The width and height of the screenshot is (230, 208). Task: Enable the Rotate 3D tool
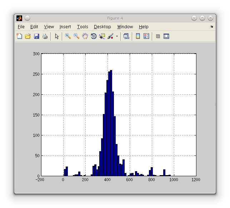[94, 36]
